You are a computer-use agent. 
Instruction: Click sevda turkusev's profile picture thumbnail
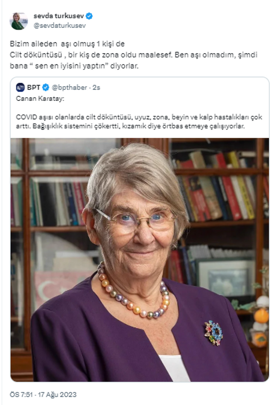click(18, 18)
